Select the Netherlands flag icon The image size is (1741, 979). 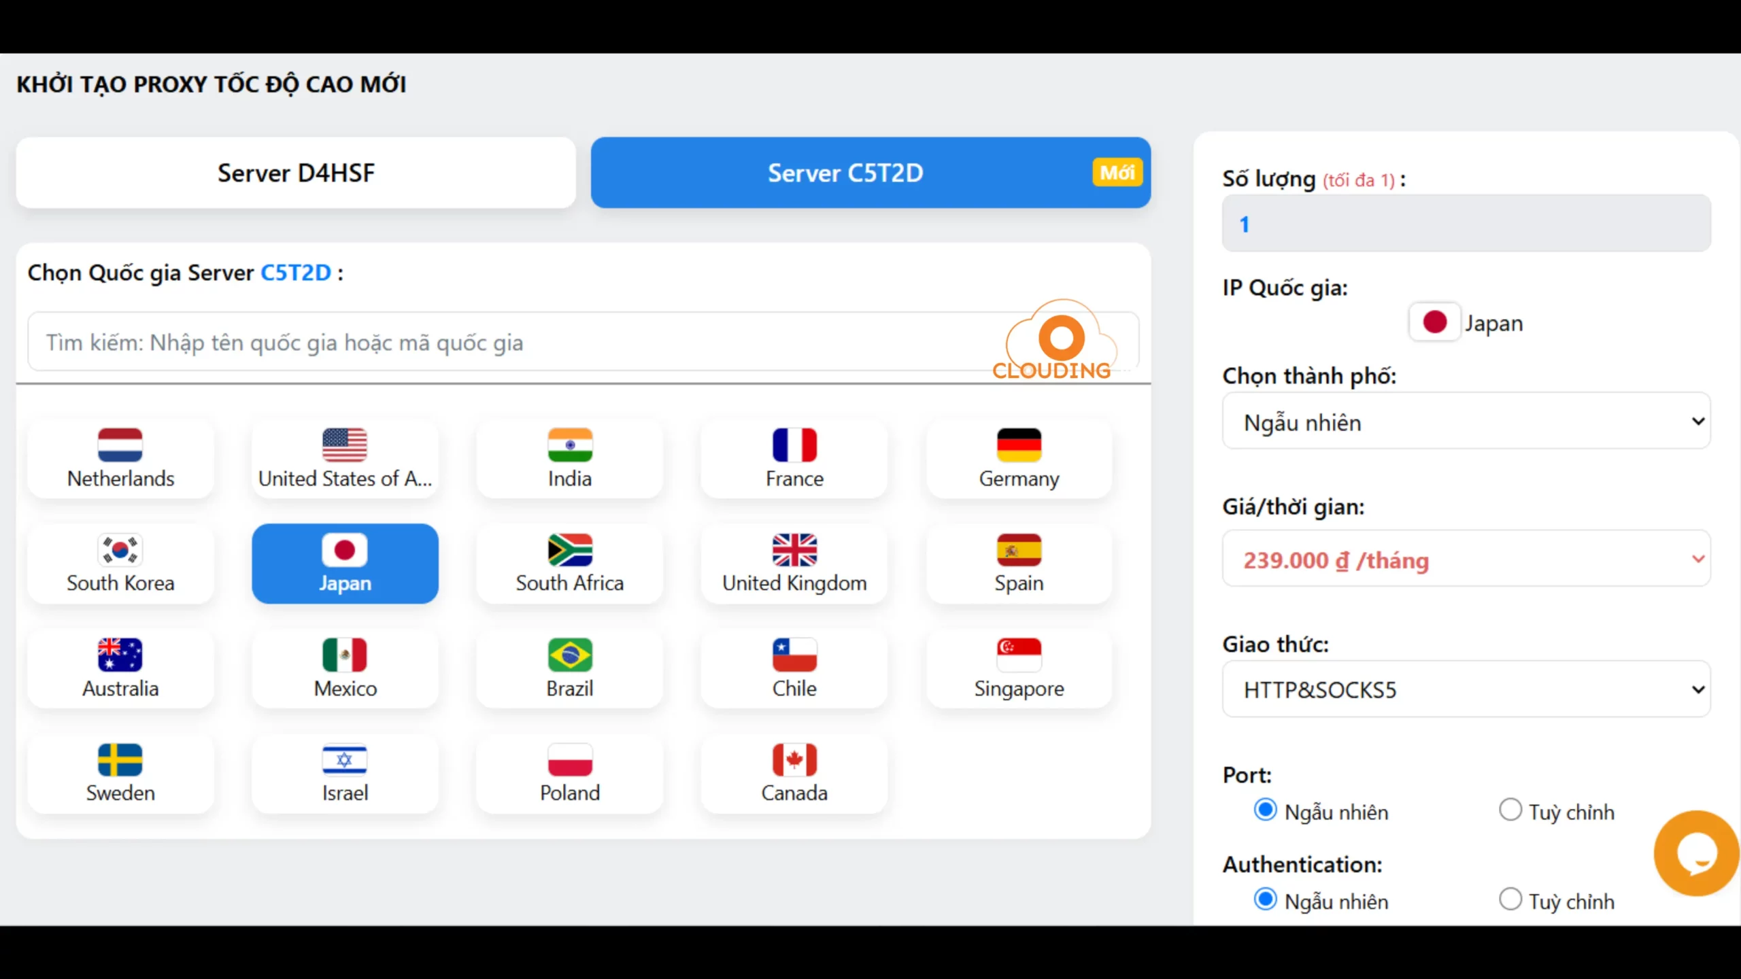[120, 445]
